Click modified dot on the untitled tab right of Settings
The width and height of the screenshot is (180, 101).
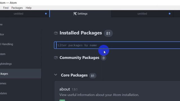coord(170,14)
